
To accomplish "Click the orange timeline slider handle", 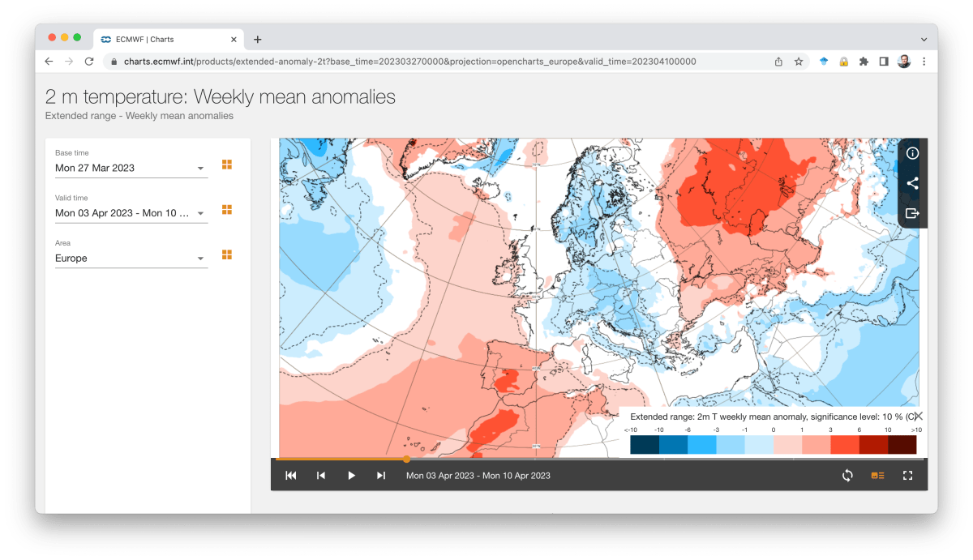I will coord(406,459).
